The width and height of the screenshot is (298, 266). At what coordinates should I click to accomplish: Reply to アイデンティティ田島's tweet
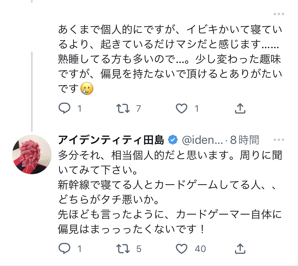(64, 249)
